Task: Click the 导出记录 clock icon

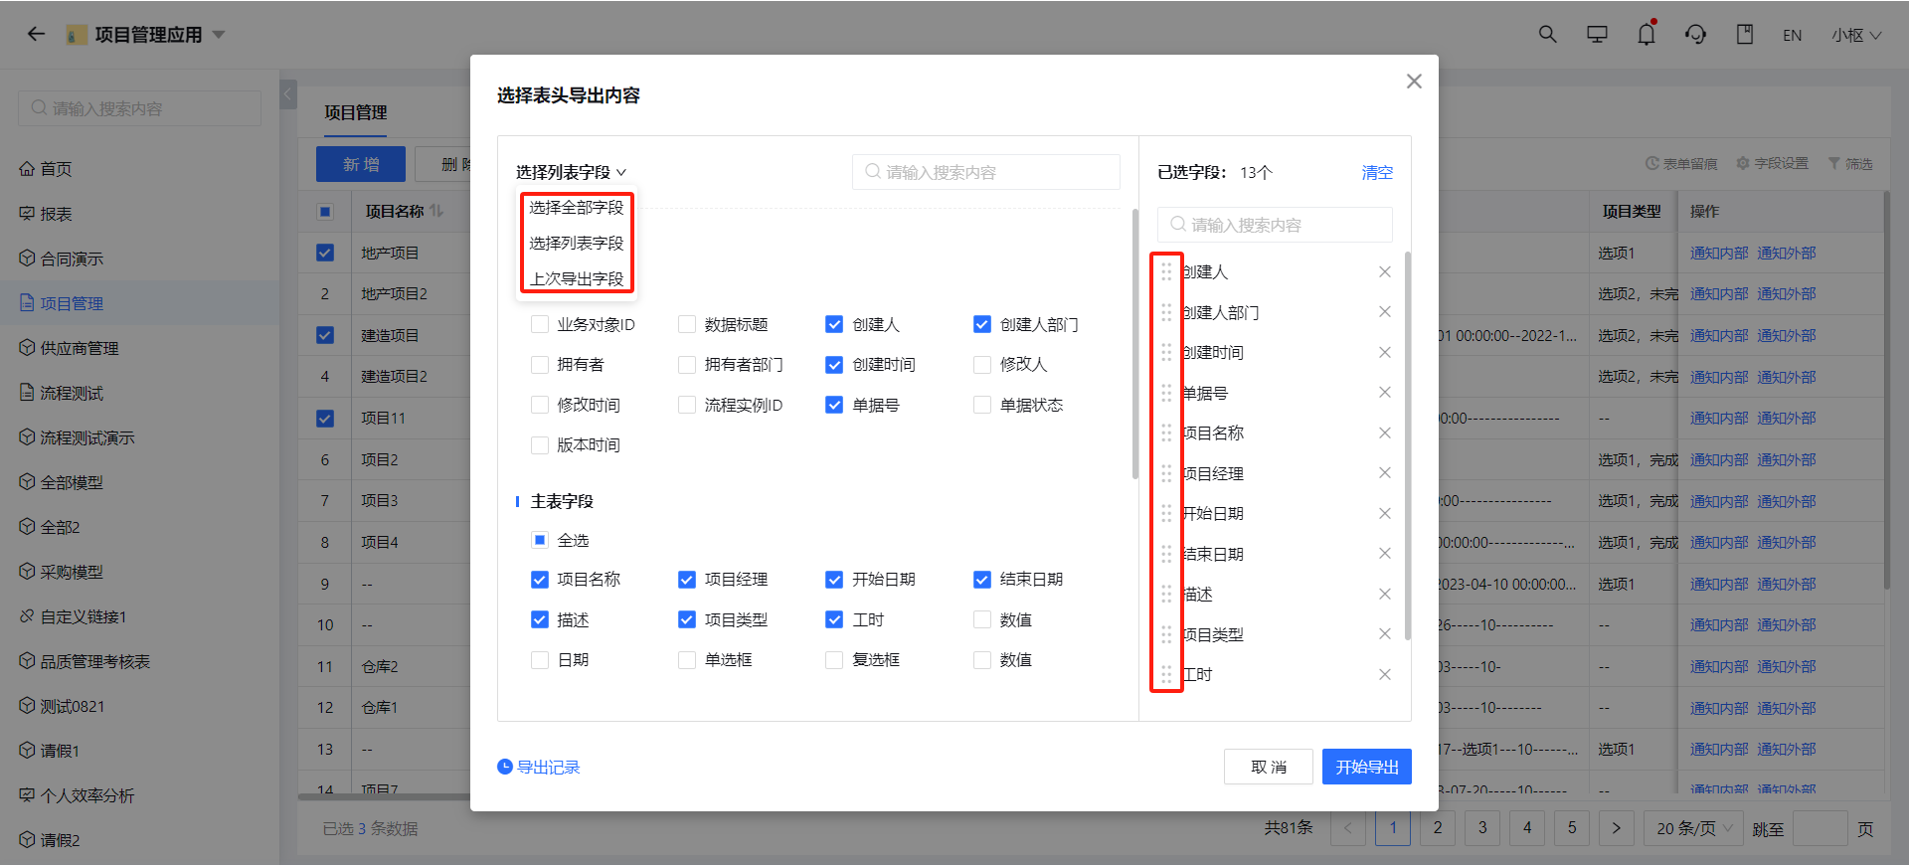Action: pyautogui.click(x=505, y=767)
